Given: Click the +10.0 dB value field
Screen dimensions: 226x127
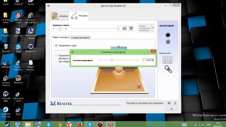Looking at the screenshot, I should click(x=148, y=60).
